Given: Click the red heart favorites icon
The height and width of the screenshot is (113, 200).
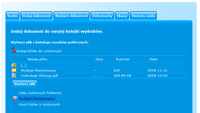Looking at the screenshot, I should tap(14, 51).
